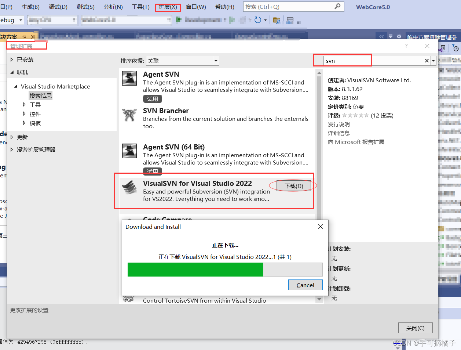Click the green start debugging arrow
Screen dimensions: 461x350
[179, 19]
